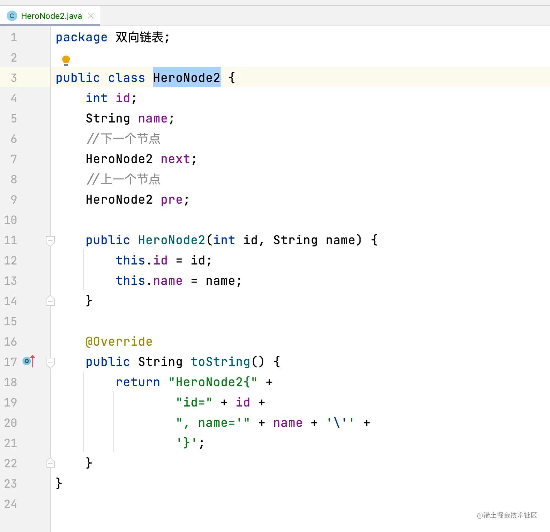
Task: Collapse the constructor end marker at line 14
Action: click(50, 301)
